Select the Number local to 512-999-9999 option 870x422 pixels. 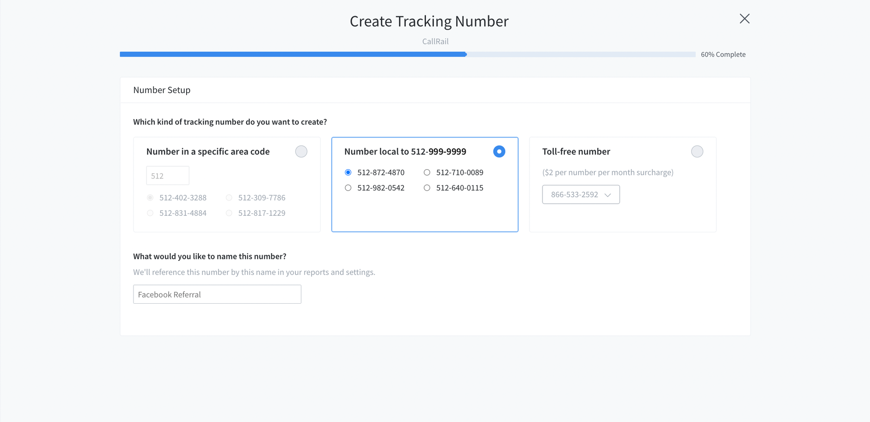tap(499, 151)
